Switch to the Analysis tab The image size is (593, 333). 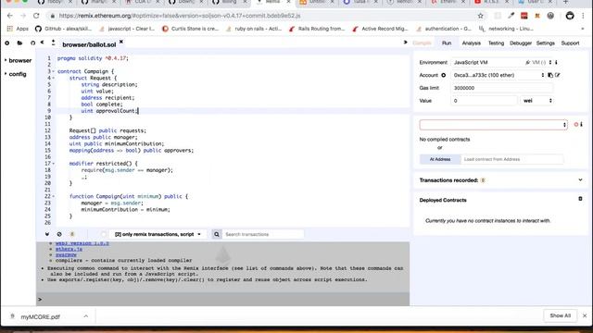(x=472, y=43)
